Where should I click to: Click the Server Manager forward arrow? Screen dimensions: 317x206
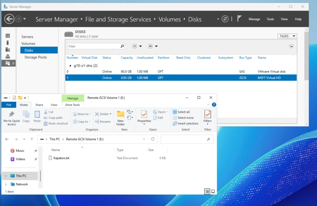click(18, 19)
